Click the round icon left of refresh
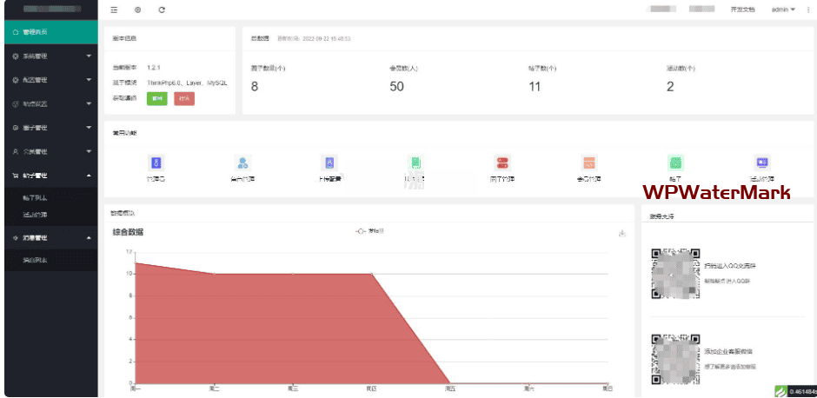Screen dimensions: 817x398 point(137,10)
